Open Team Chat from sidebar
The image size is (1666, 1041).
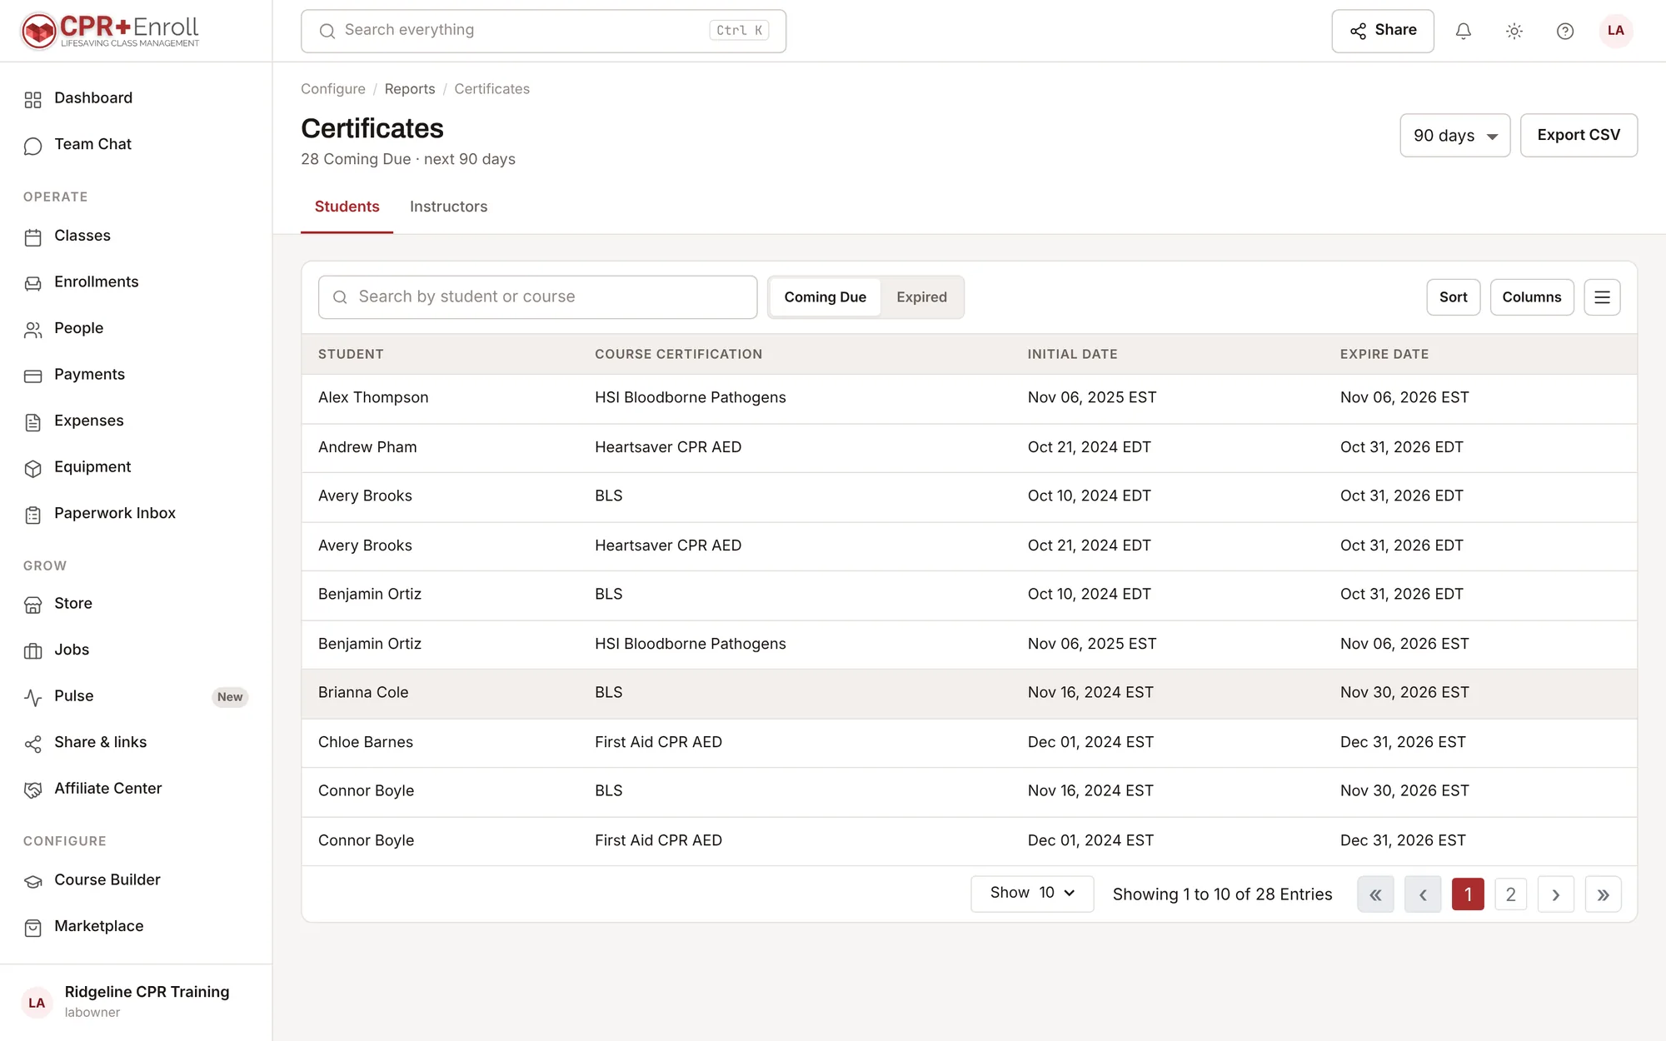[136, 145]
